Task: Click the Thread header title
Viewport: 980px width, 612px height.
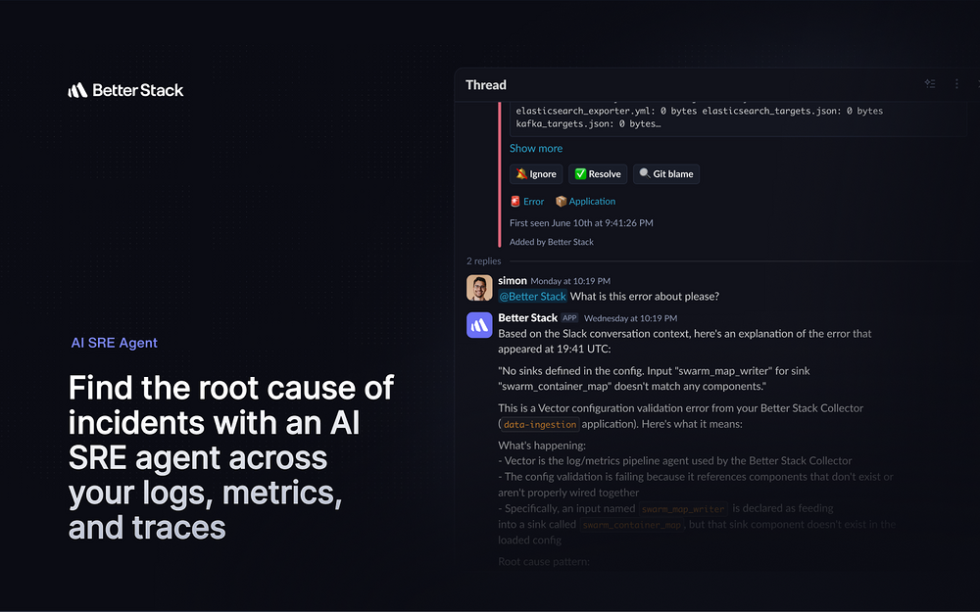Action: (x=486, y=85)
